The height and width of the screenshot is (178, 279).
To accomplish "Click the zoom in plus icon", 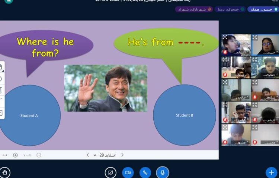I will (x=15, y=155).
